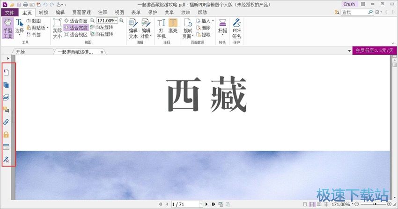Click the zoom in magnifier in ribbon

point(121,21)
